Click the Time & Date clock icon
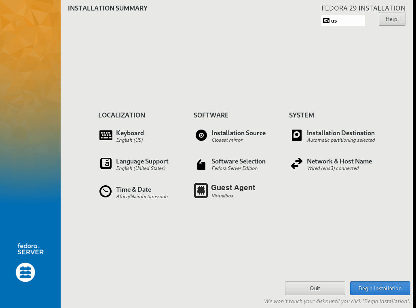Screen dimensions: 416x308 (106, 191)
